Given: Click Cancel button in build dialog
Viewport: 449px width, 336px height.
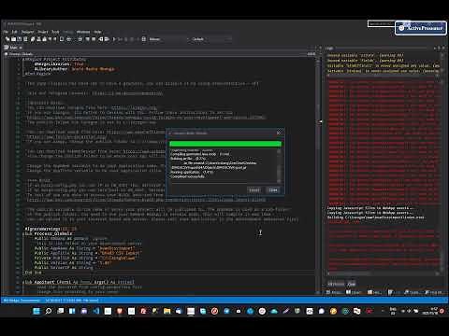Looking at the screenshot, I should tap(254, 190).
